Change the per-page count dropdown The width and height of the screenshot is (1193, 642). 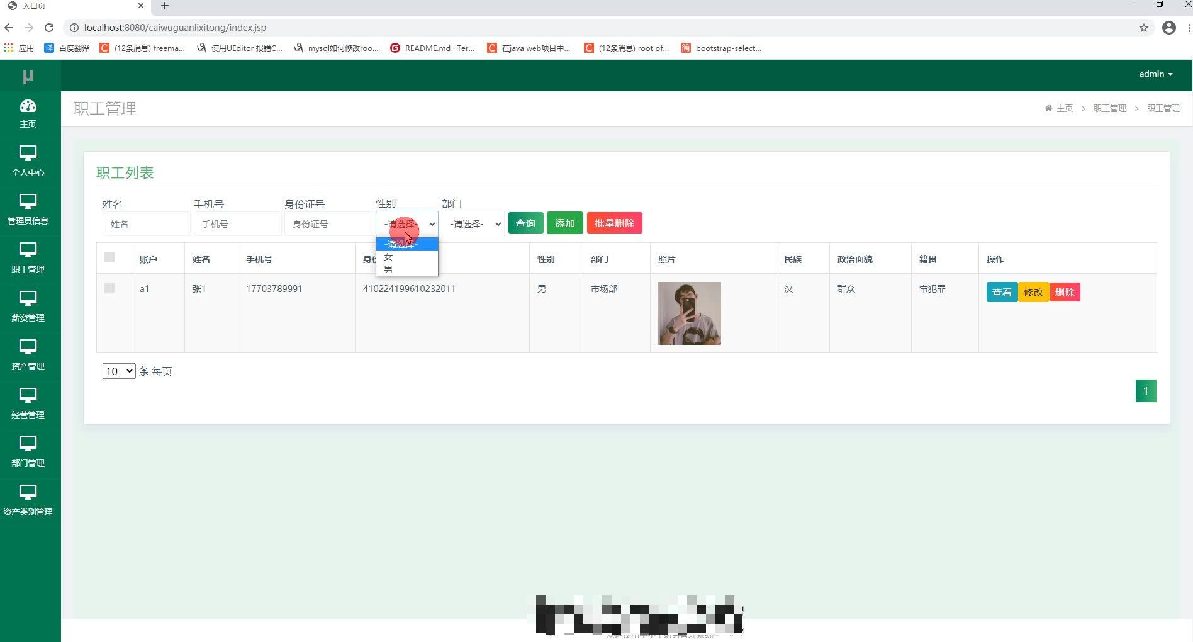coord(118,371)
